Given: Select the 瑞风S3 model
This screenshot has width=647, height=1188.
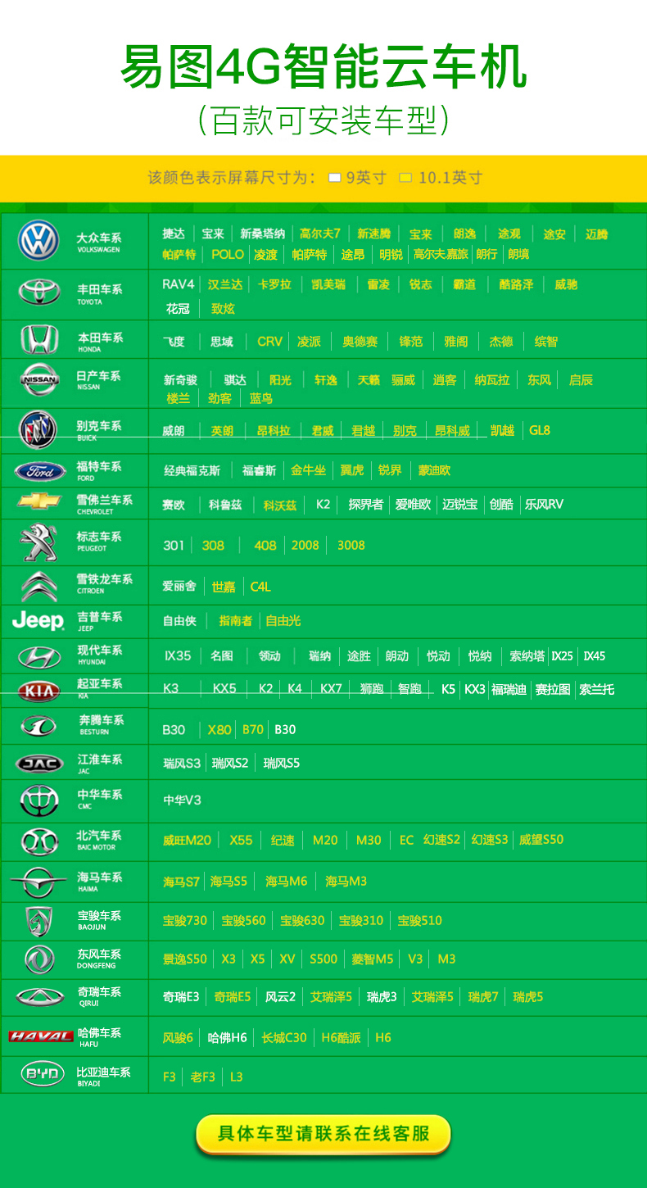Looking at the screenshot, I should [182, 764].
